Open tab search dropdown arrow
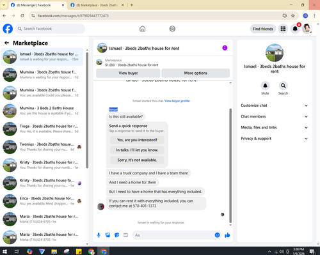 [x=4, y=5]
